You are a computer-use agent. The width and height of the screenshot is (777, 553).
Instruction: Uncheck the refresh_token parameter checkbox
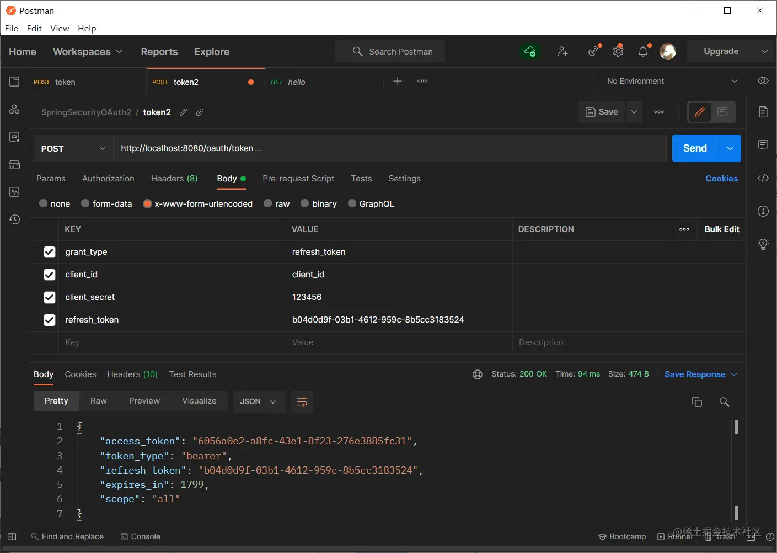50,320
